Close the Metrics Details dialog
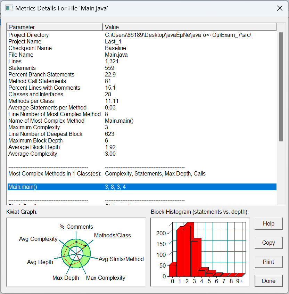289x294 pixels. coord(280,8)
